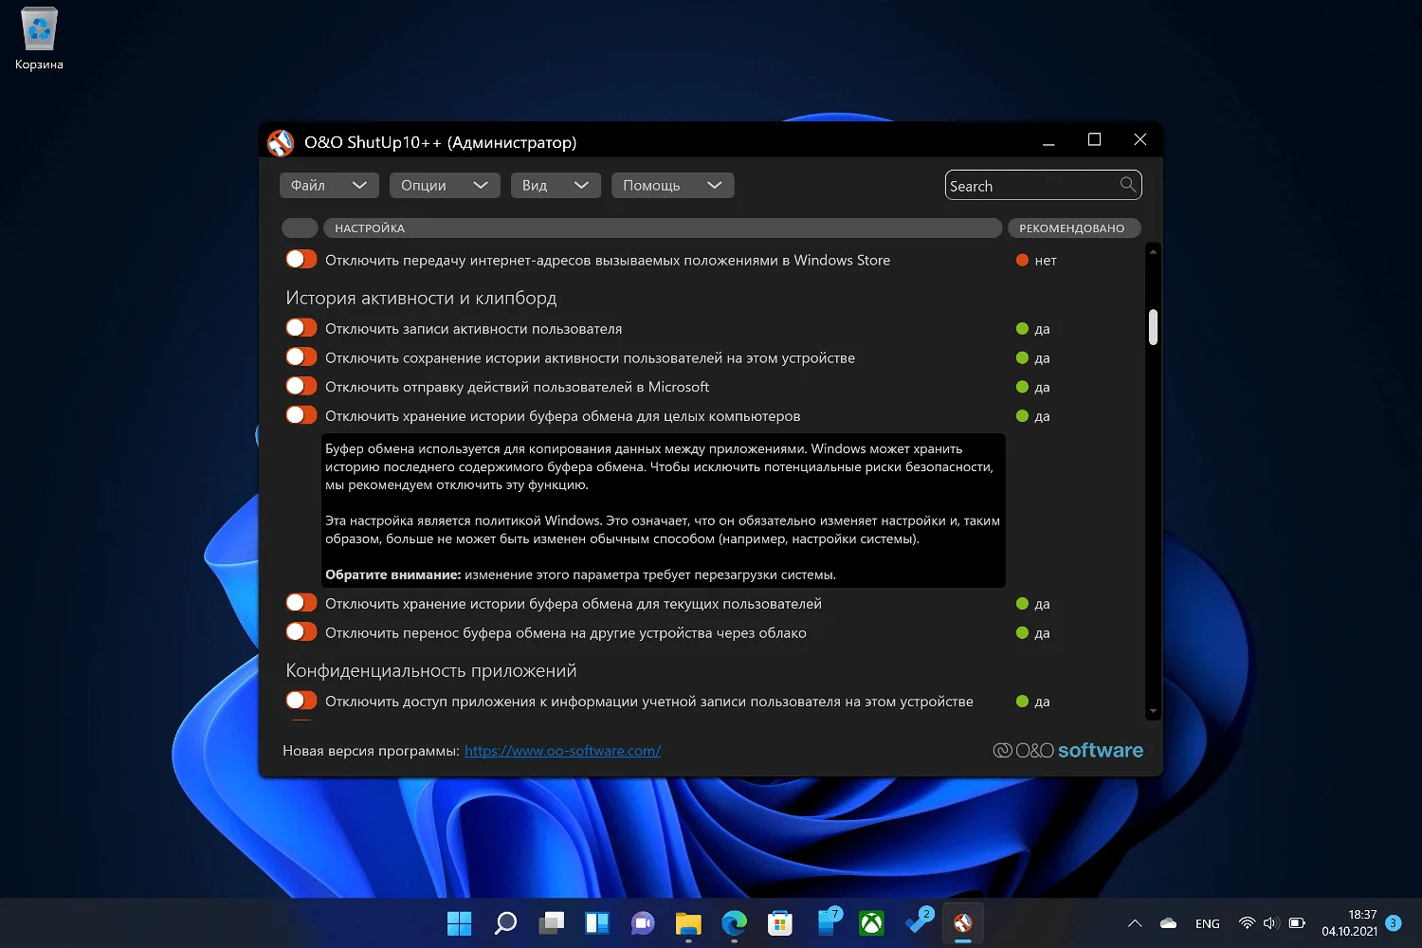Click the OneDrive cloud tray icon

click(x=1168, y=923)
